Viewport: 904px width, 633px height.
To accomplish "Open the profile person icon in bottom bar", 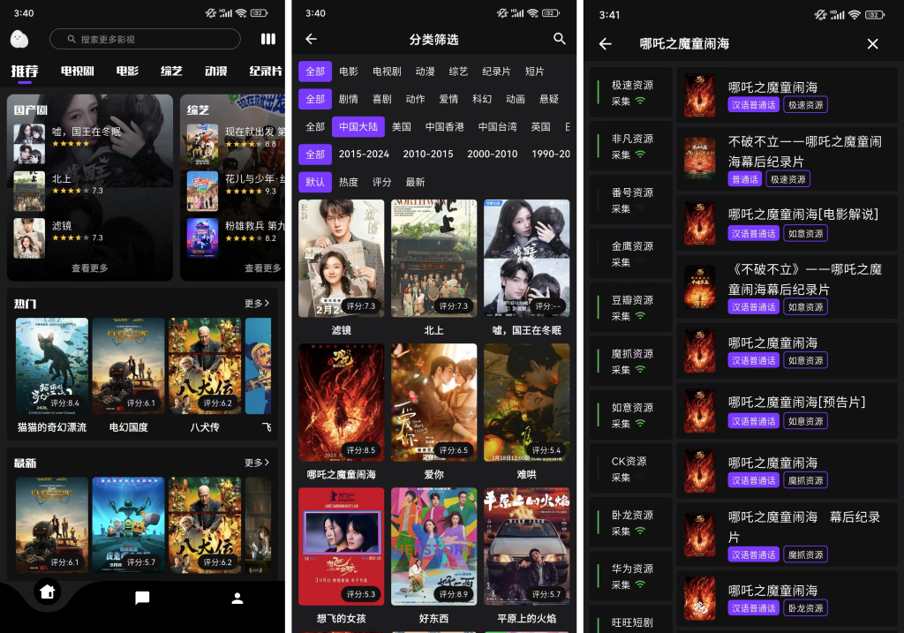I will [x=237, y=599].
